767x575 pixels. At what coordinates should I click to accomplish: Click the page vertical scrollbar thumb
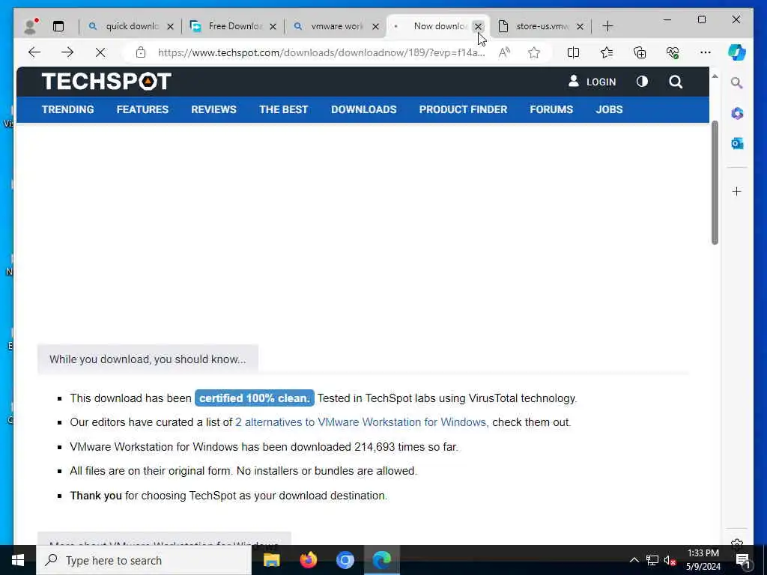(715, 183)
